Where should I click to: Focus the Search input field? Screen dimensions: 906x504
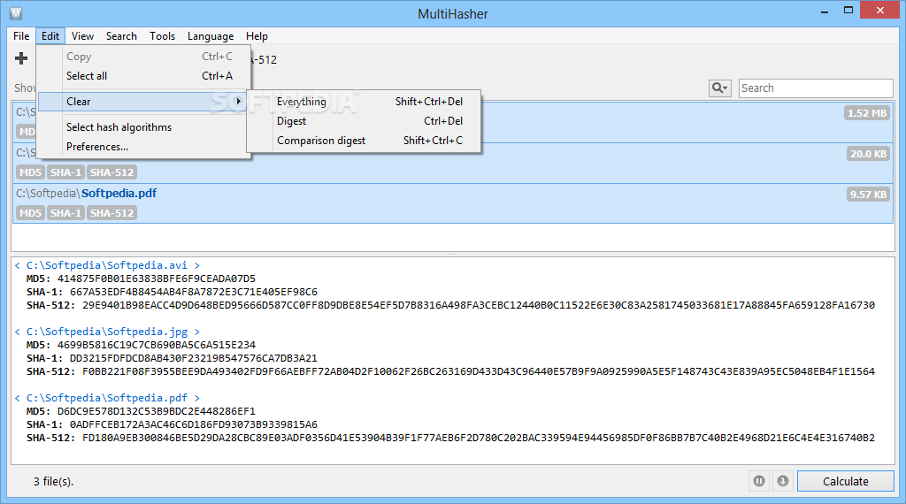(816, 88)
